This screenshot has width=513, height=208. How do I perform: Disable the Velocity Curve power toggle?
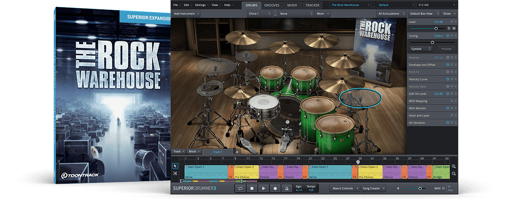pos(448,79)
